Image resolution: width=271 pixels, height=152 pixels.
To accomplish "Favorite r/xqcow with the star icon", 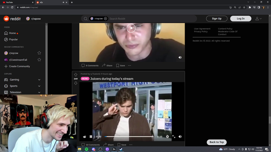I will click(39, 53).
